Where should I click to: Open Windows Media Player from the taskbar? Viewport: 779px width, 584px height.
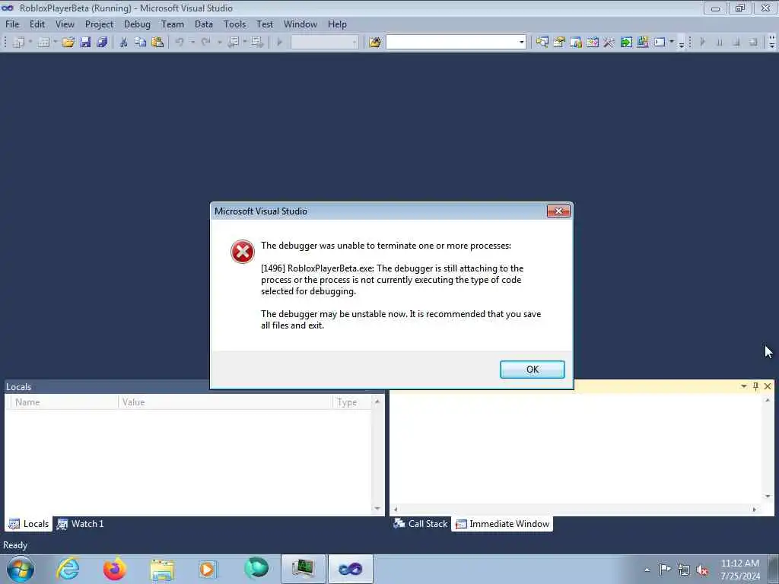pos(208,569)
